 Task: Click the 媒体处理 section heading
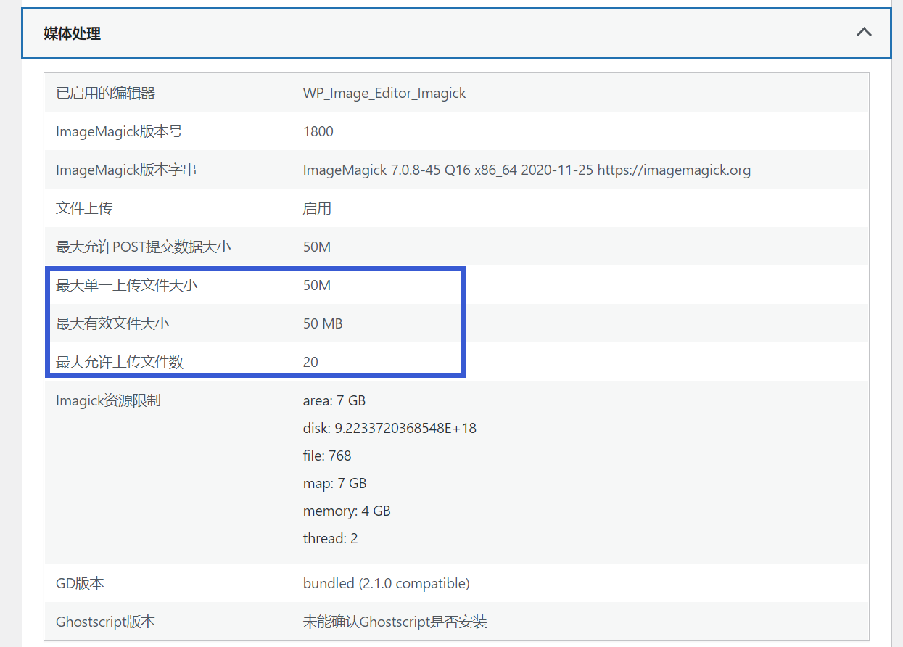[72, 33]
